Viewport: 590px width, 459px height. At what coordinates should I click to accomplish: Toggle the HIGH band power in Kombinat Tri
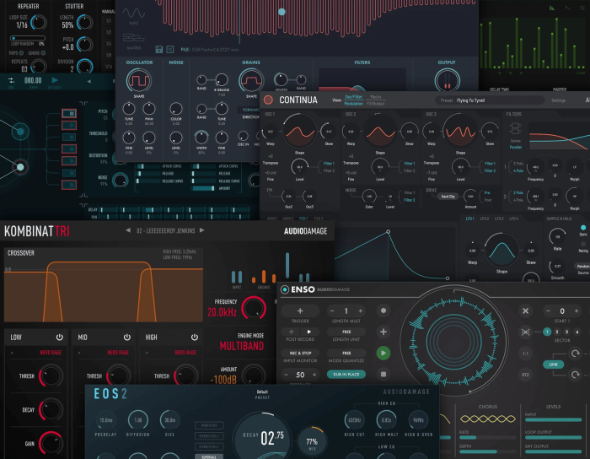pyautogui.click(x=194, y=337)
